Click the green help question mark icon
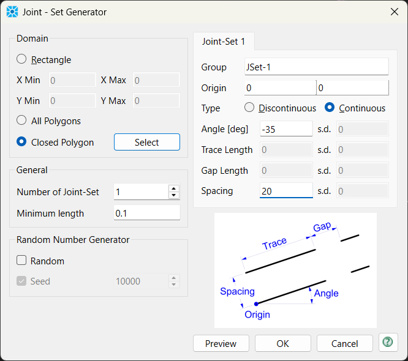The height and width of the screenshot is (361, 408). pos(388,342)
